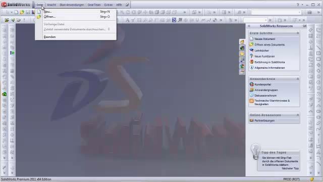Viewport: 323px width, 182px height.
Task: Open the Blue-Anwendungen menu
Action: pyautogui.click(x=72, y=5)
